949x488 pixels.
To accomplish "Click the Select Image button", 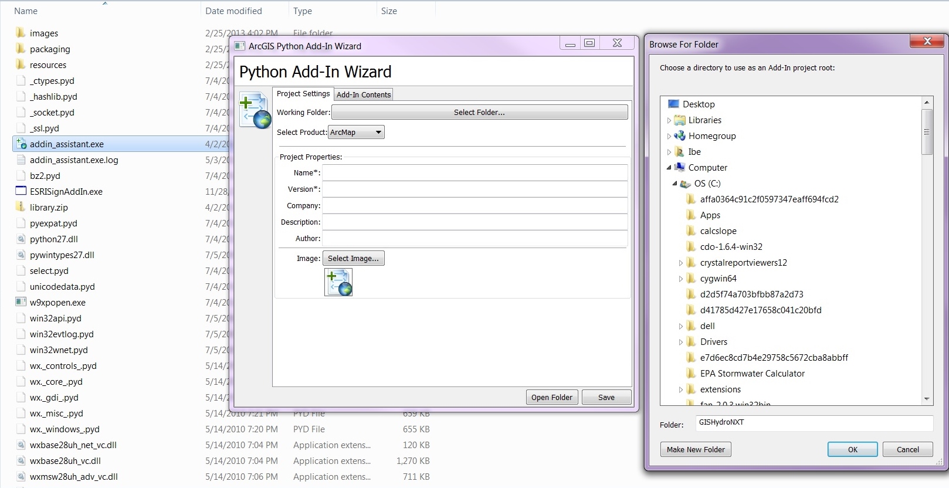I will tap(353, 258).
